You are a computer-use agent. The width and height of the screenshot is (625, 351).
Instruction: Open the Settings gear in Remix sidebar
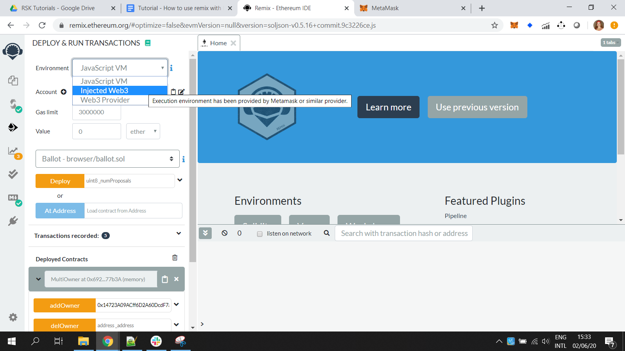pos(13,317)
